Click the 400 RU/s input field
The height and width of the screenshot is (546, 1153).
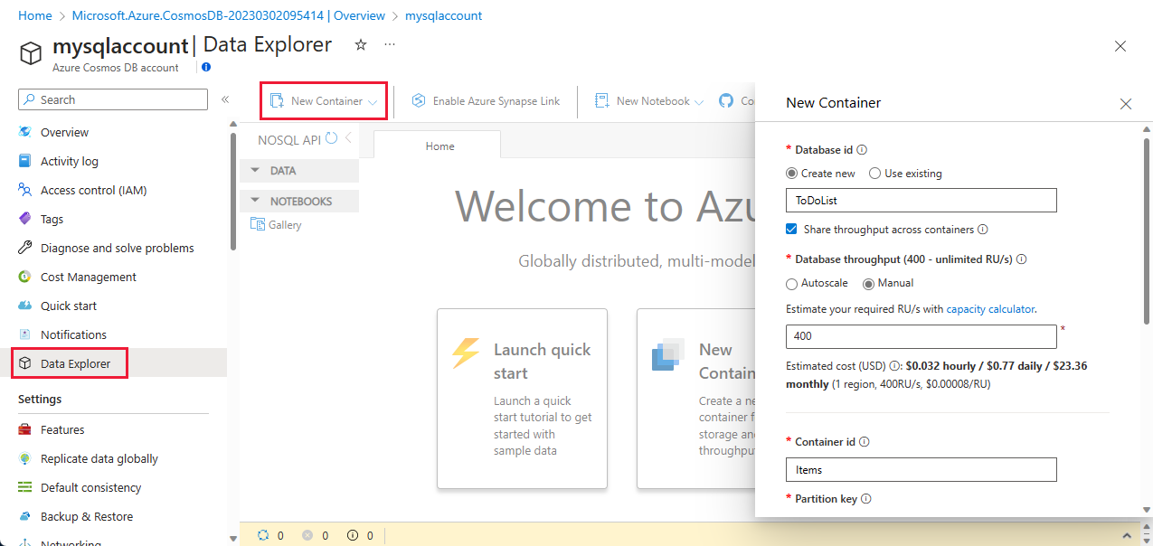point(921,336)
